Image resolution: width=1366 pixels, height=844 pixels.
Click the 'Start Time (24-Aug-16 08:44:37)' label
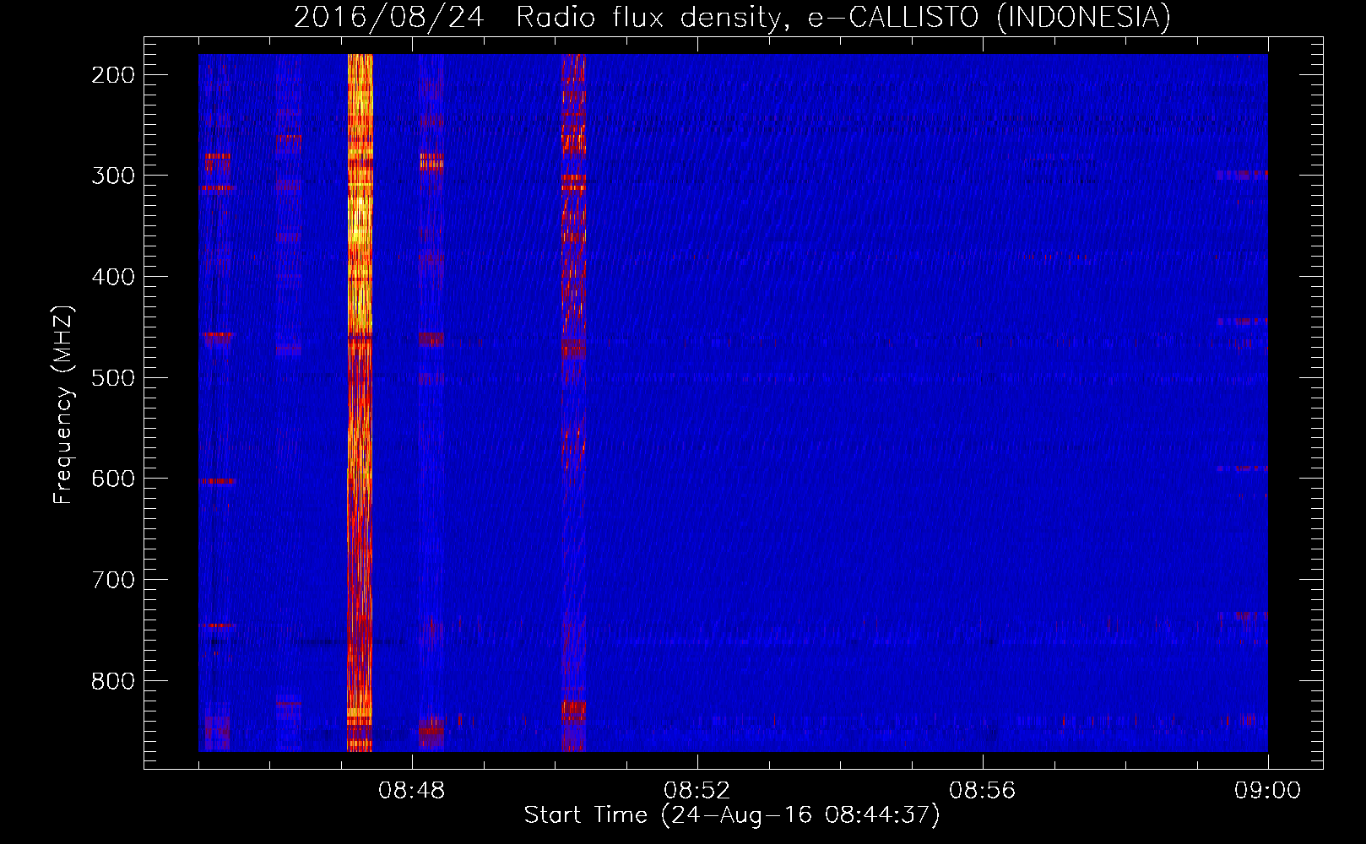coord(731,815)
